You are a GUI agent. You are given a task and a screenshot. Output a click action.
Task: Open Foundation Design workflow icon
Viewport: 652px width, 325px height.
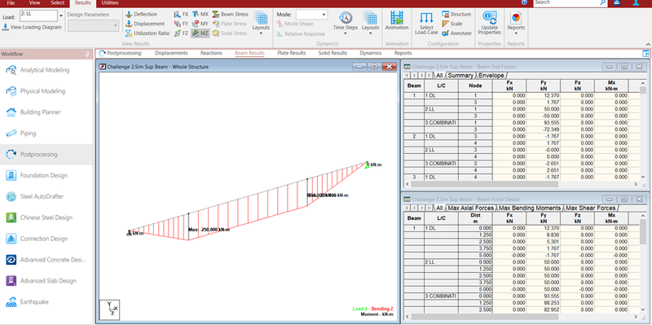(x=11, y=175)
